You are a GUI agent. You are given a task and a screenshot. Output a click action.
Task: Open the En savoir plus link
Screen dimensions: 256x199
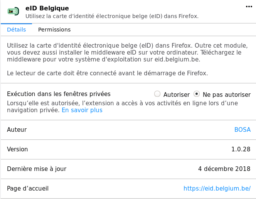coord(82,110)
